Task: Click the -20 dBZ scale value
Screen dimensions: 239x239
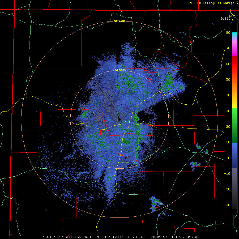Action: coord(227,189)
